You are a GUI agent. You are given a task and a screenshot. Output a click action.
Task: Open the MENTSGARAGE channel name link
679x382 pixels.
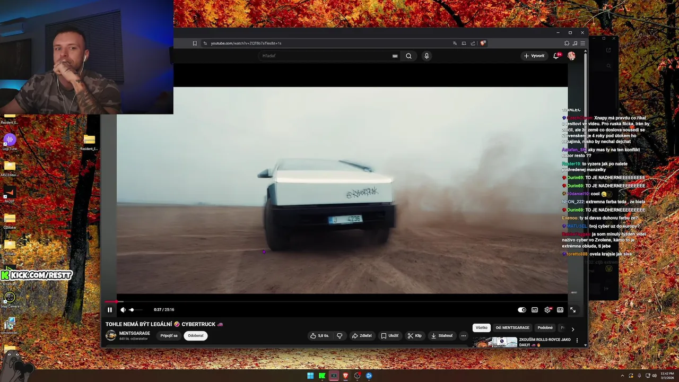(135, 333)
